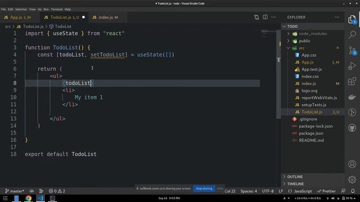
Task: Open setupTests.js in the explorer
Action: pyautogui.click(x=313, y=105)
